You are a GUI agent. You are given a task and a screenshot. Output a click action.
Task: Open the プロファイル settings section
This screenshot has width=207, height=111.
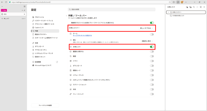(x=45, y=17)
